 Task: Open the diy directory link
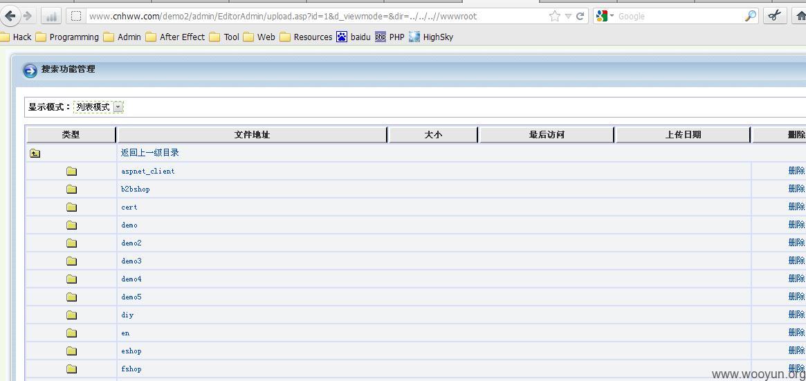[x=127, y=315]
